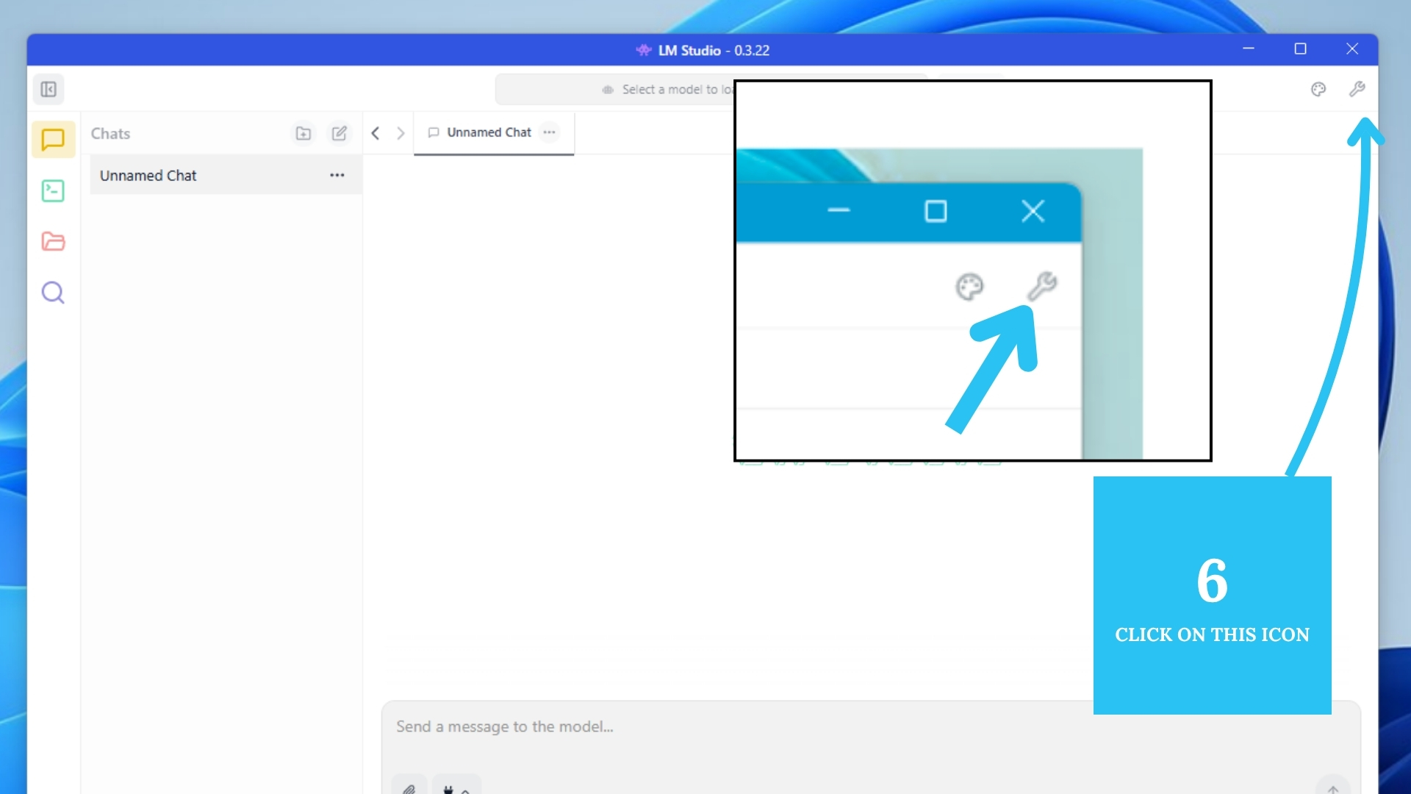The height and width of the screenshot is (794, 1411).
Task: Open My Models folder section
Action: click(x=53, y=241)
